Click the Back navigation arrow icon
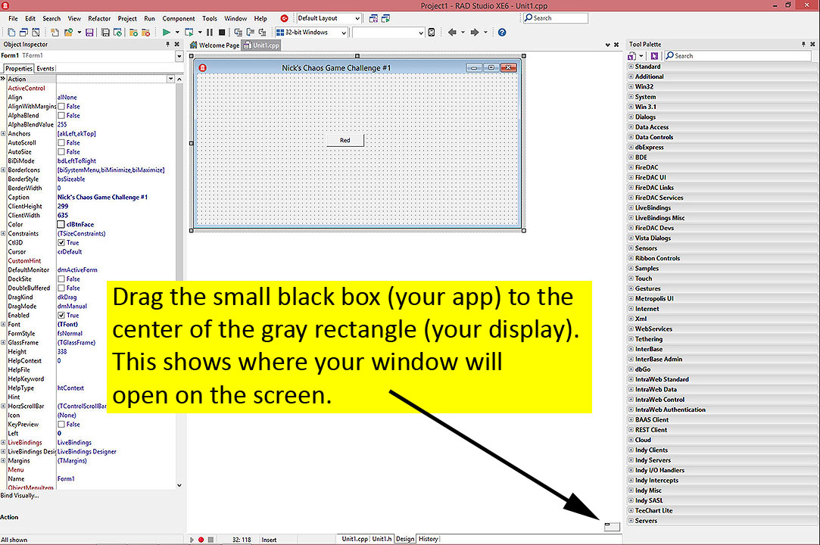This screenshot has width=820, height=545. [x=452, y=33]
